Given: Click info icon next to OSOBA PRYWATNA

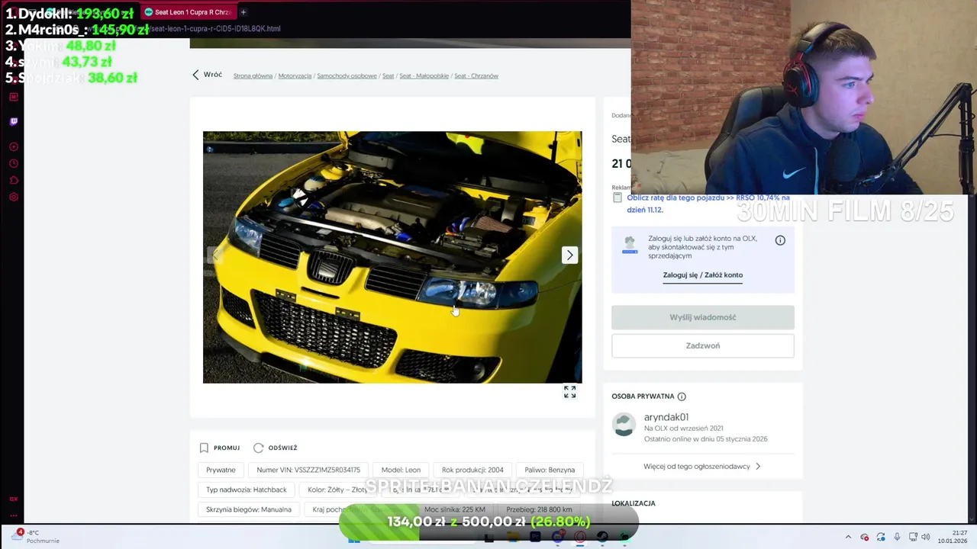Looking at the screenshot, I should 682,396.
